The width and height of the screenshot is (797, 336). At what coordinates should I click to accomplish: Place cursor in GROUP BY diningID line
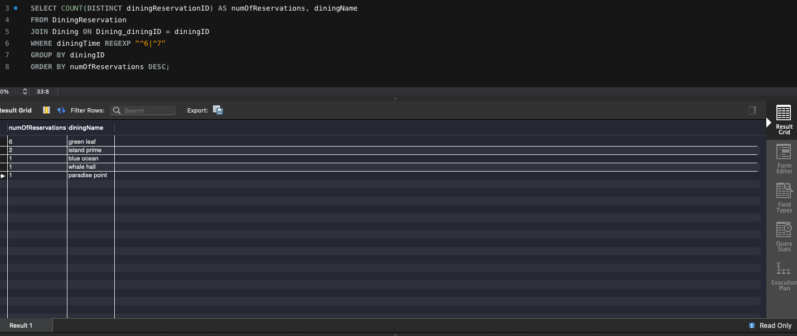(67, 55)
